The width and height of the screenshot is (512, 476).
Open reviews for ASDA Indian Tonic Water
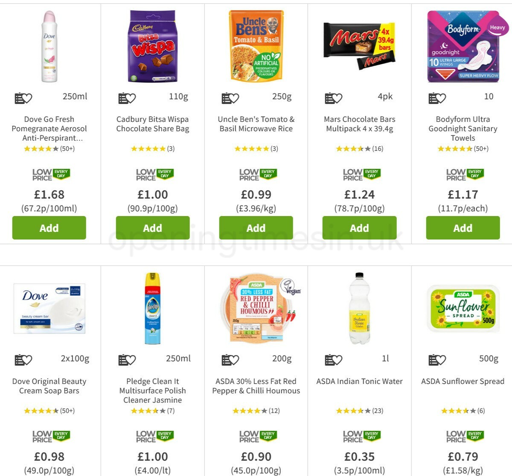[x=359, y=411]
